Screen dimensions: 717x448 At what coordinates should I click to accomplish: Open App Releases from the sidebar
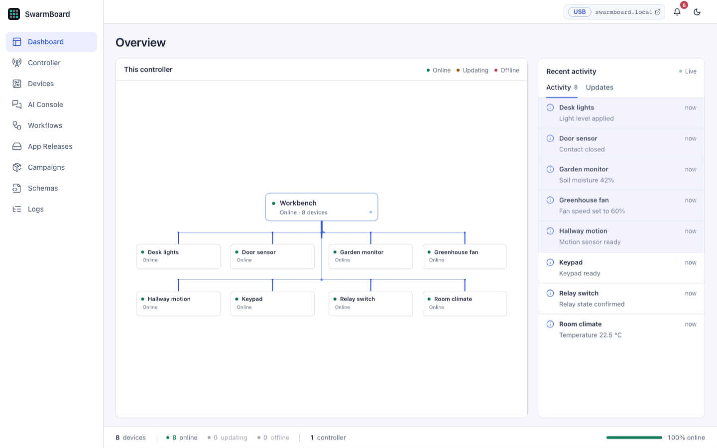coord(51,146)
